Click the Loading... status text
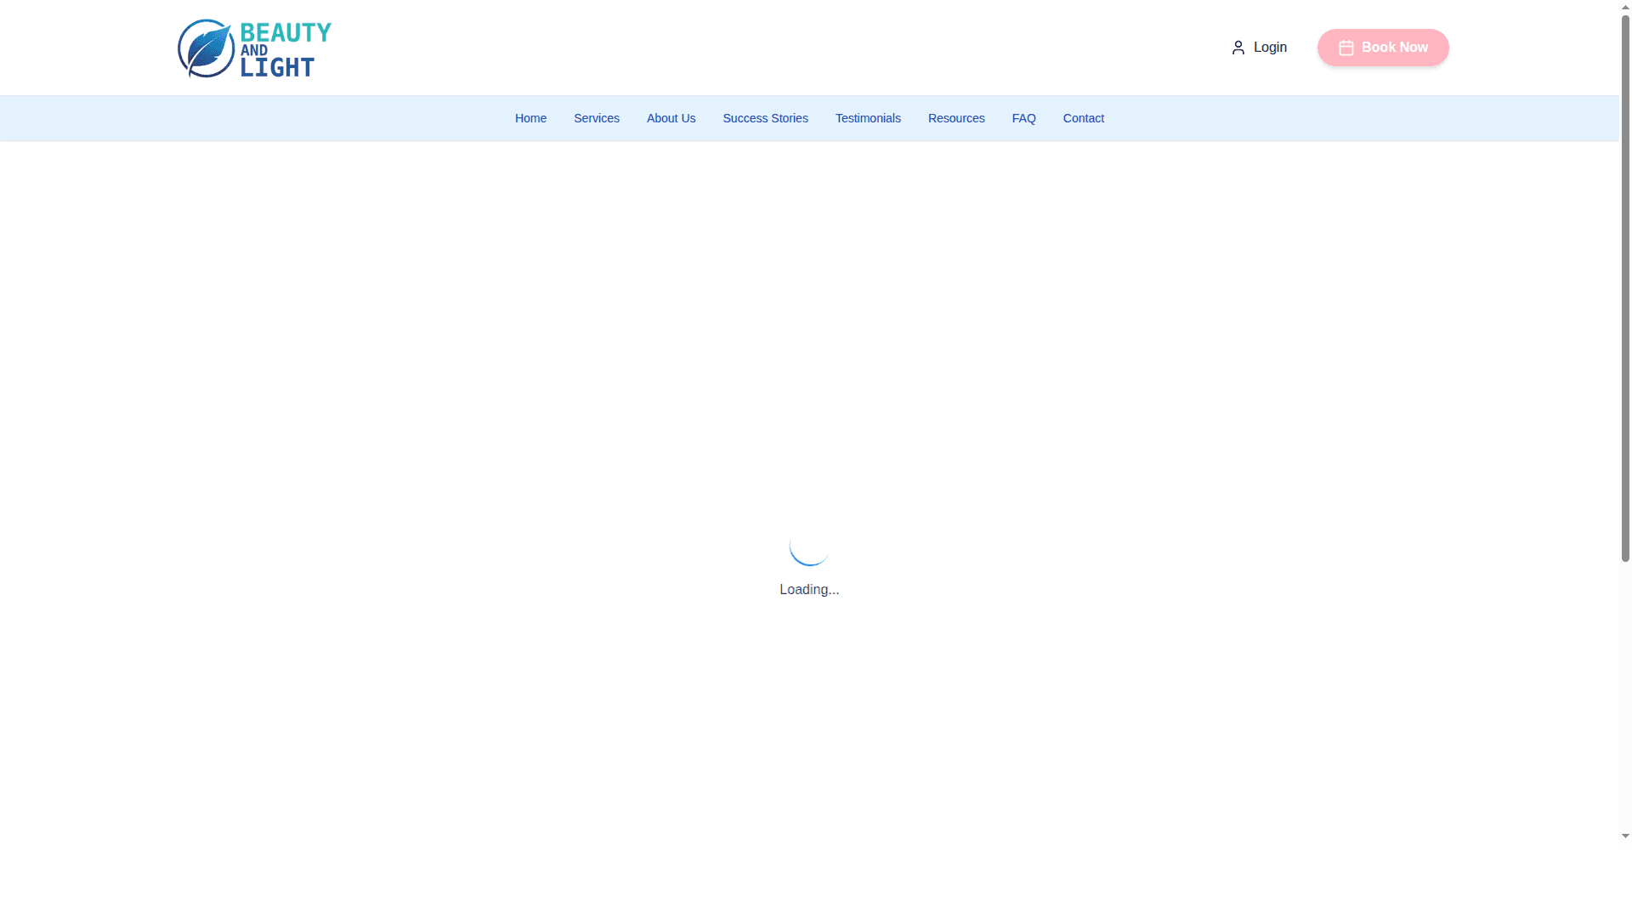 click(809, 590)
